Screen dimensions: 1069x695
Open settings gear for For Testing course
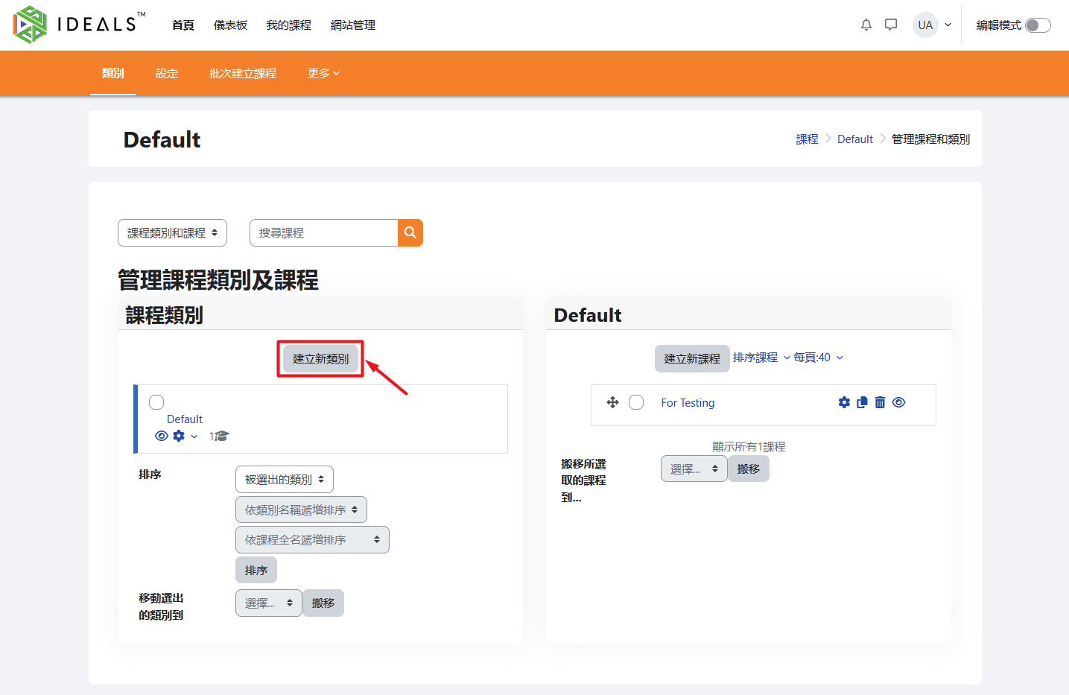[x=844, y=402]
